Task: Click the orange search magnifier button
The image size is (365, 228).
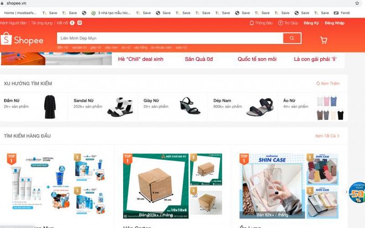Action: 292,38
